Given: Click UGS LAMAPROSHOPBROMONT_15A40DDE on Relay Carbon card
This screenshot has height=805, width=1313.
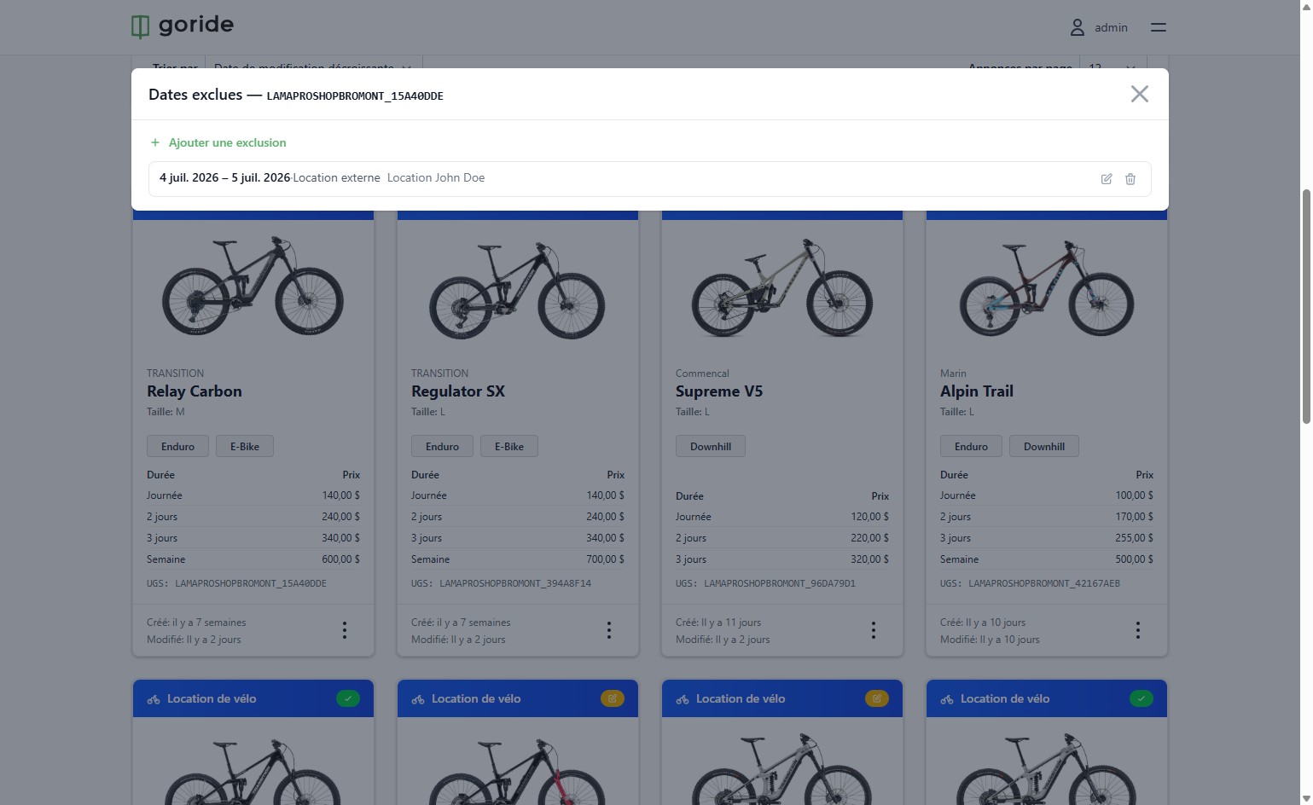Looking at the screenshot, I should [236, 583].
